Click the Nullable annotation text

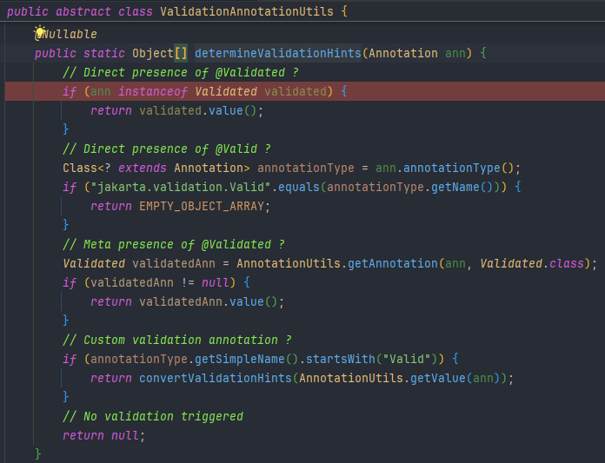tap(66, 34)
